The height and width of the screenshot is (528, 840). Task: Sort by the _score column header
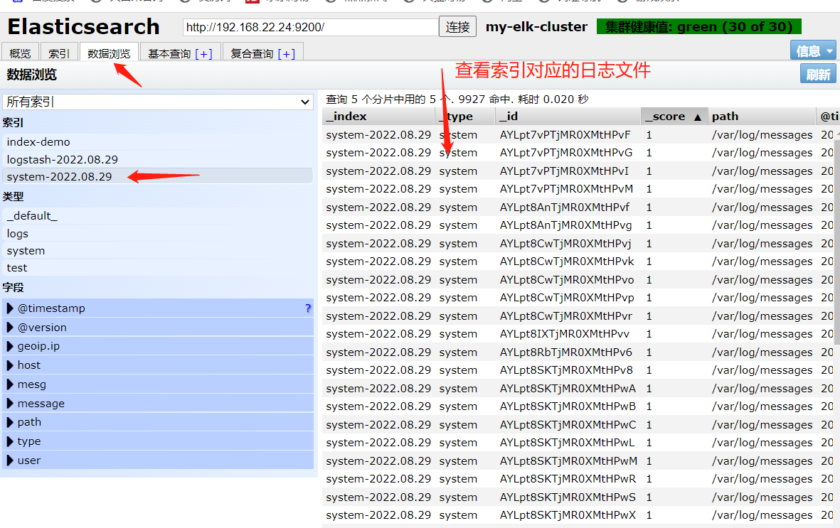pos(674,117)
